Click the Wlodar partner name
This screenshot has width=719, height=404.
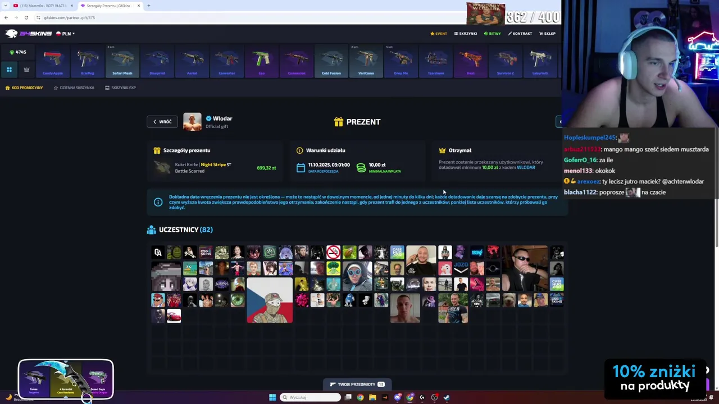pos(222,118)
